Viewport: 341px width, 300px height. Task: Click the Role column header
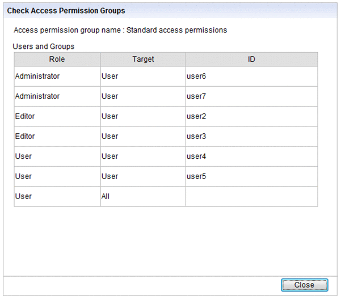click(x=57, y=59)
